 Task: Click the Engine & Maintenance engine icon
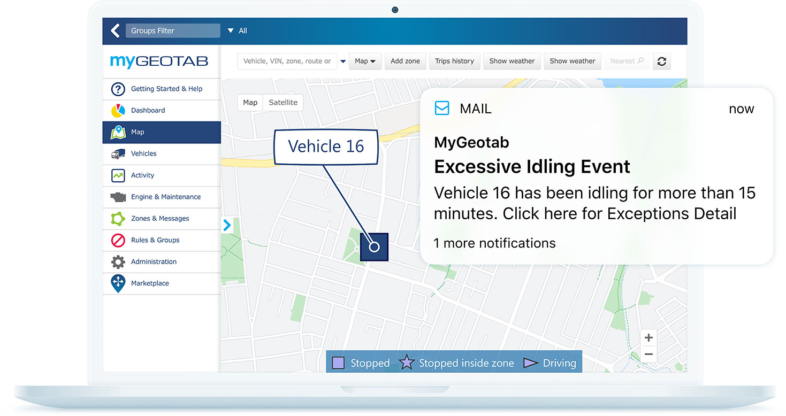118,197
